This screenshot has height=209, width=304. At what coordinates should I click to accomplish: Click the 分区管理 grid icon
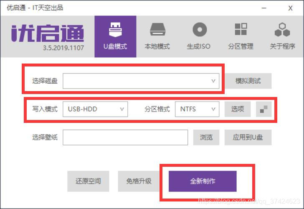pos(241,29)
